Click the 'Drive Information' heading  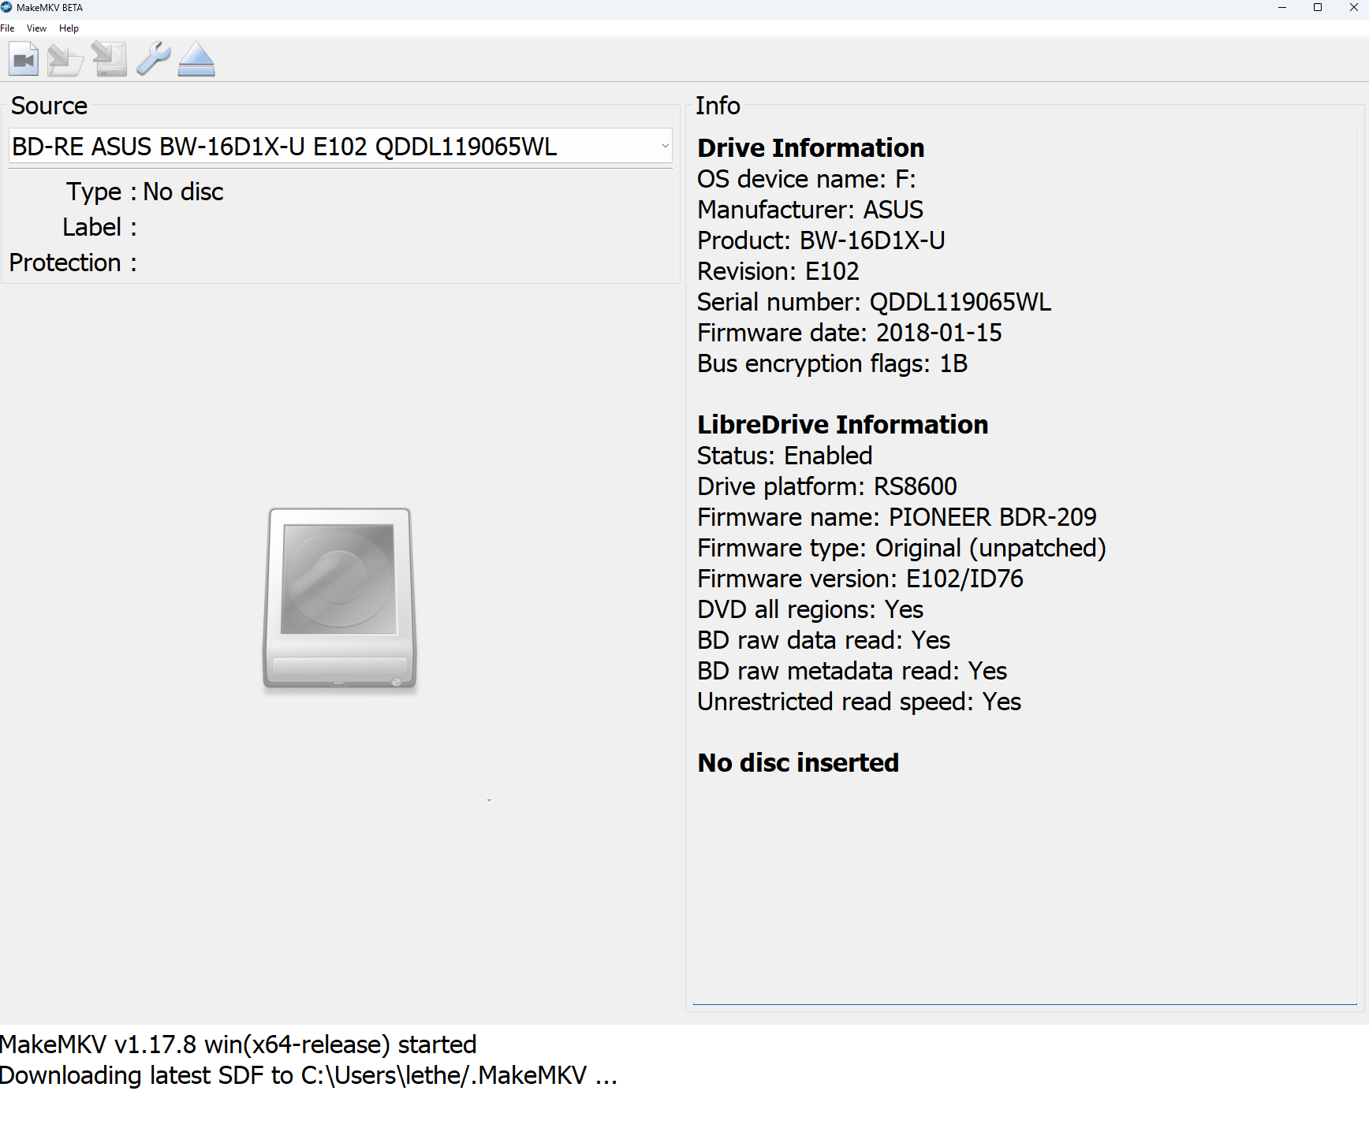click(811, 148)
